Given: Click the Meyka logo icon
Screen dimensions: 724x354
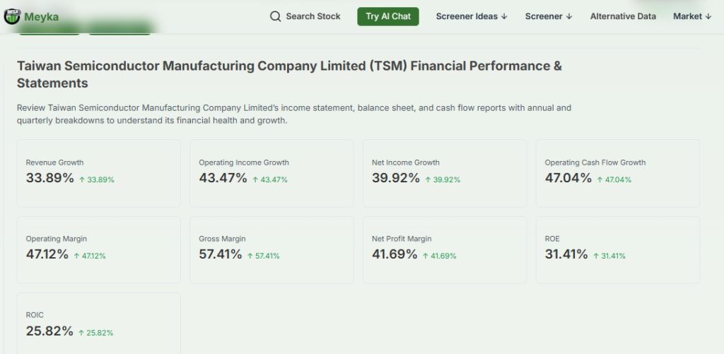Looking at the screenshot, I should pyautogui.click(x=12, y=17).
